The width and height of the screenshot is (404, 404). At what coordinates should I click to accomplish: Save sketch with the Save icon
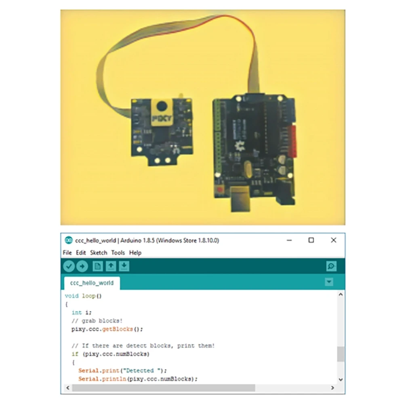point(124,266)
